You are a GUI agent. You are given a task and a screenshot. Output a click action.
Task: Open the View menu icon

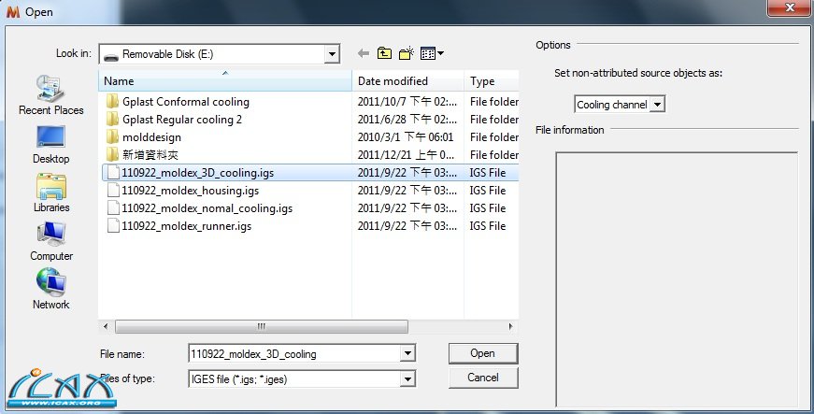(x=432, y=53)
